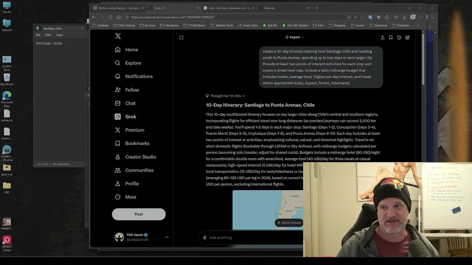The height and width of the screenshot is (265, 472).
Task: Click the attach file paperclip icon
Action: pyautogui.click(x=205, y=238)
